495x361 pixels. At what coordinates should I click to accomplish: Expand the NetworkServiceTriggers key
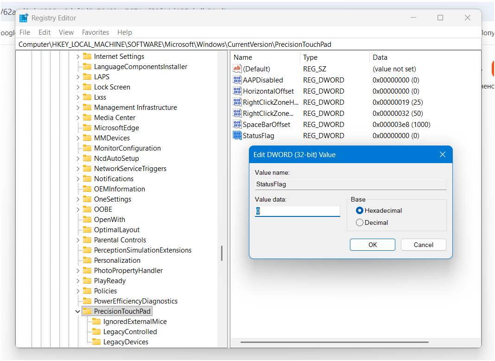pyautogui.click(x=78, y=169)
